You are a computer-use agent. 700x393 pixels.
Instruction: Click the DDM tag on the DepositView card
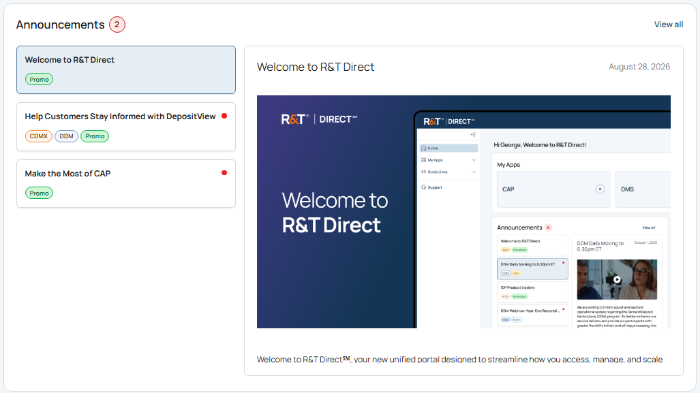[x=67, y=136]
